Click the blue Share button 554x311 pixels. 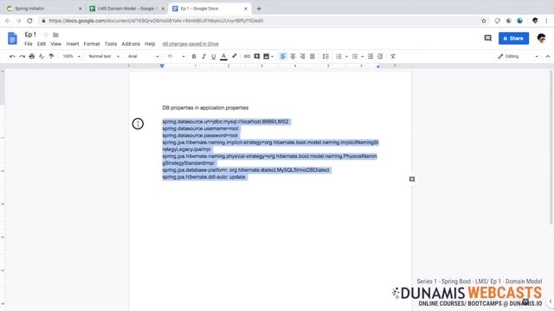tap(513, 38)
